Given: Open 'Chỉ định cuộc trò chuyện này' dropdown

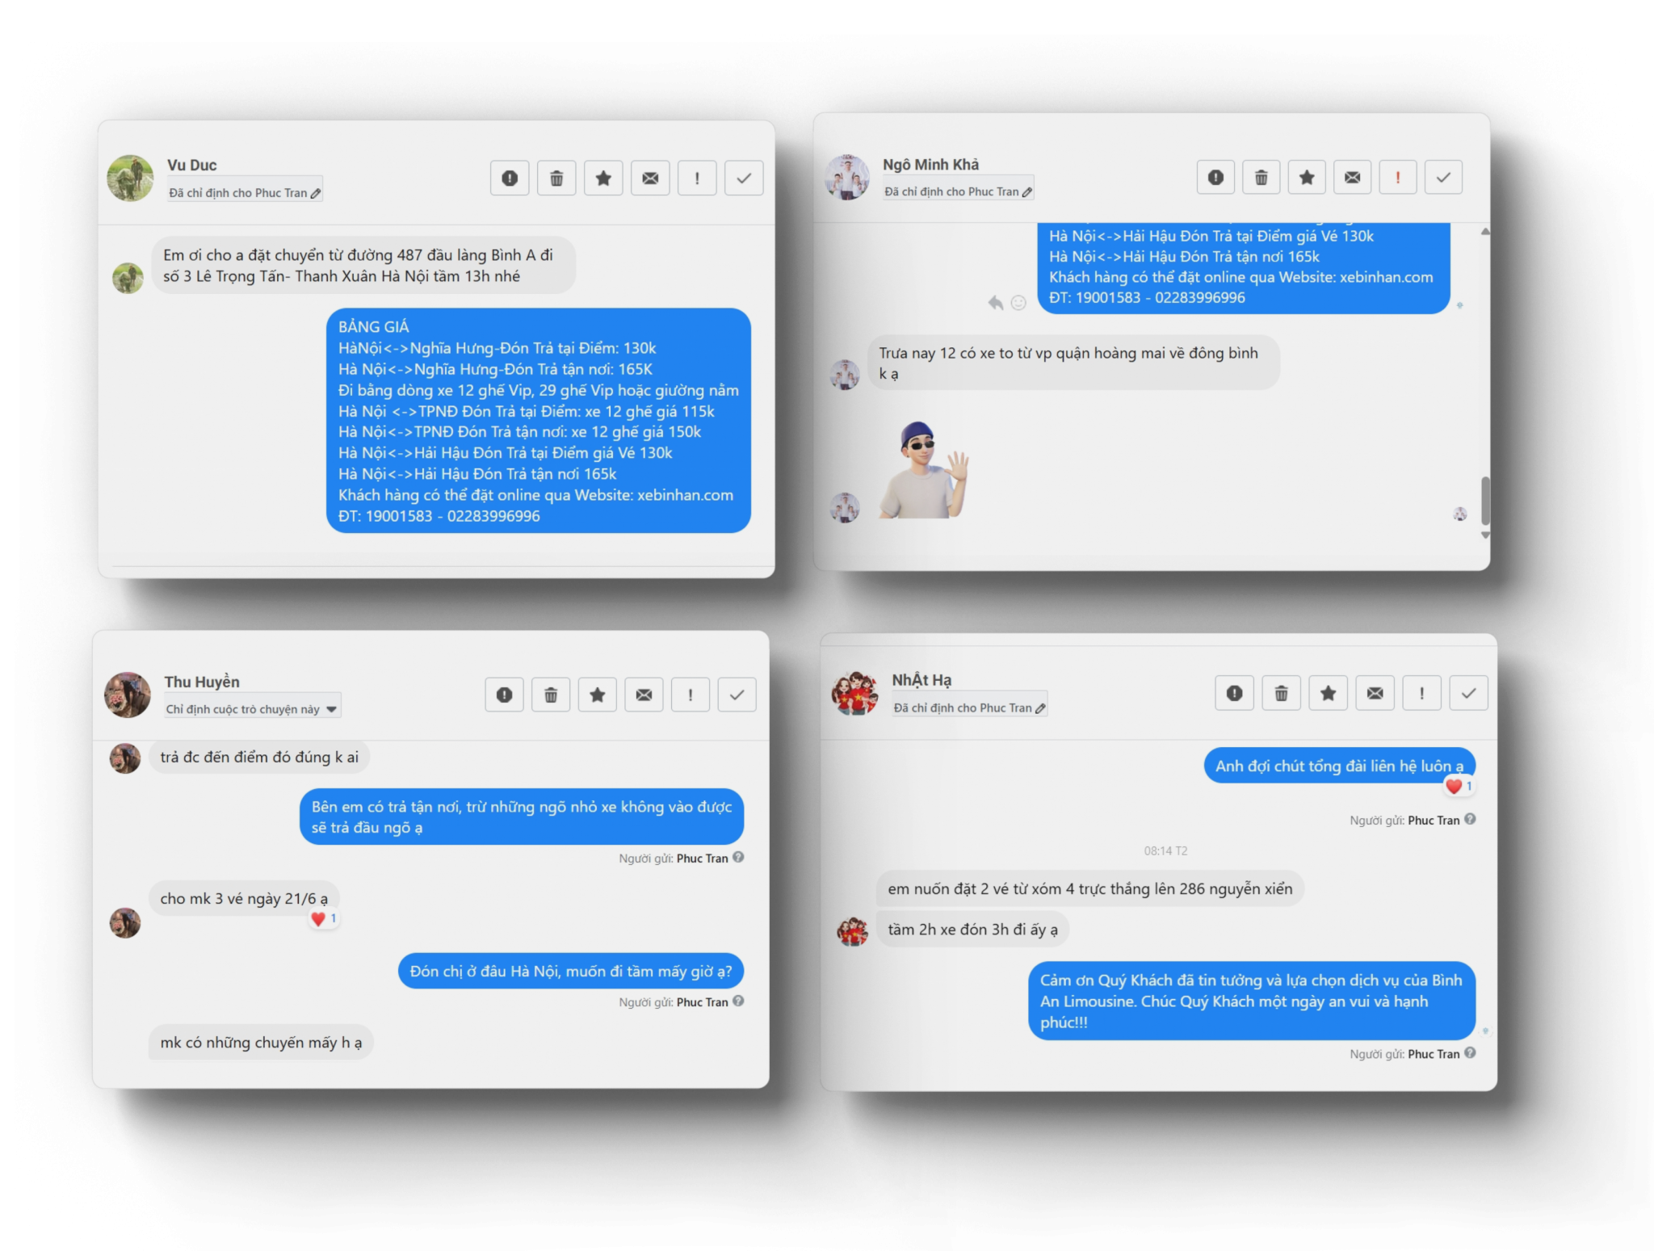Looking at the screenshot, I should click(x=252, y=709).
